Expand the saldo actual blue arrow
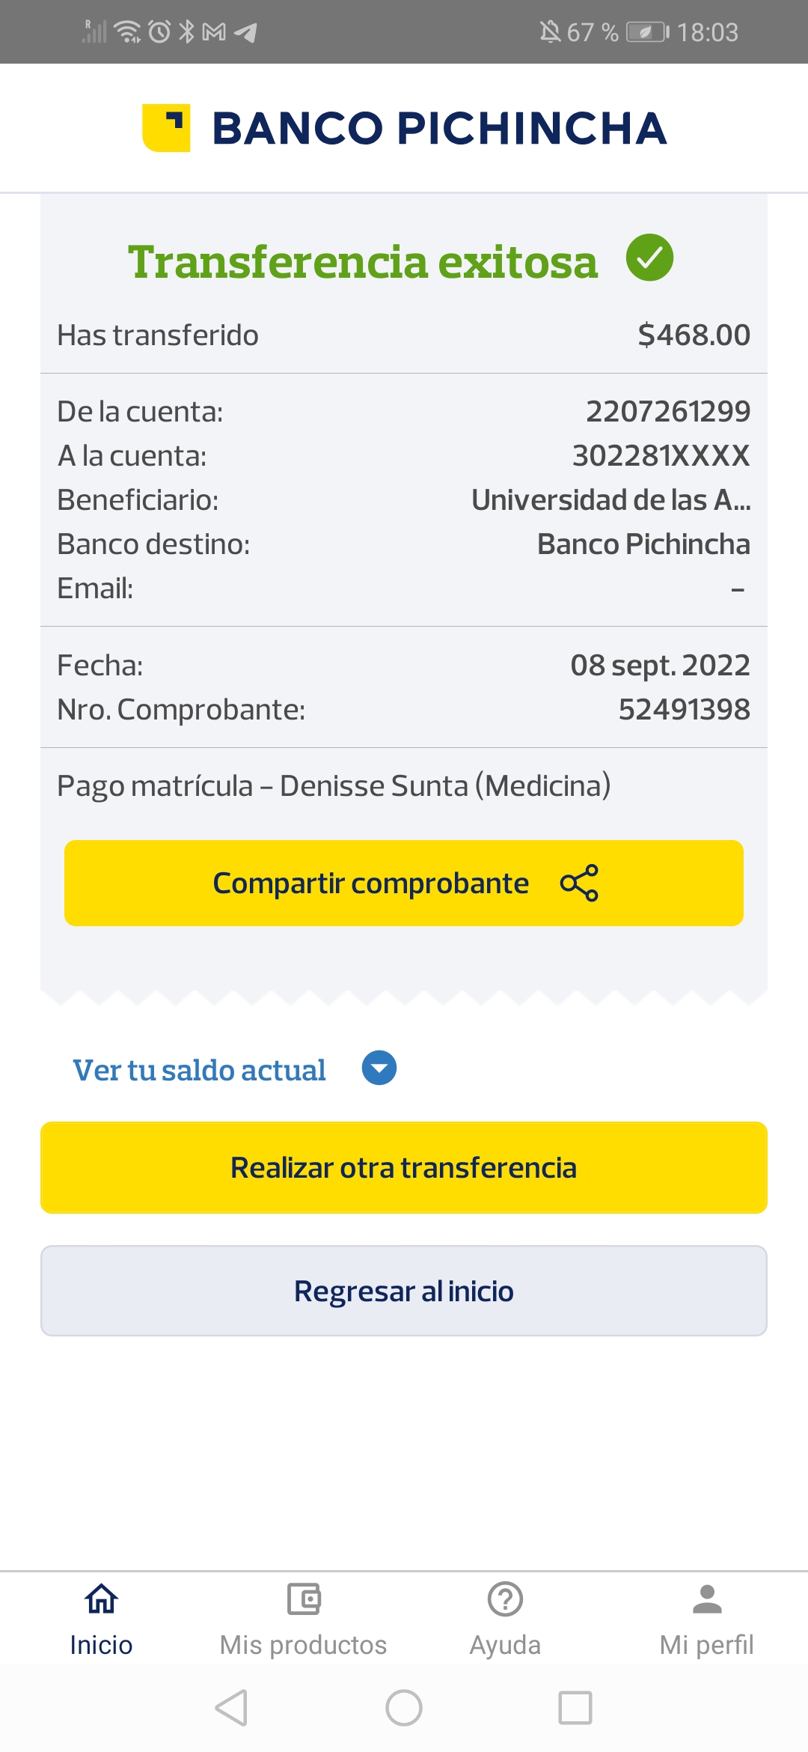The height and width of the screenshot is (1752, 808). pos(379,1068)
